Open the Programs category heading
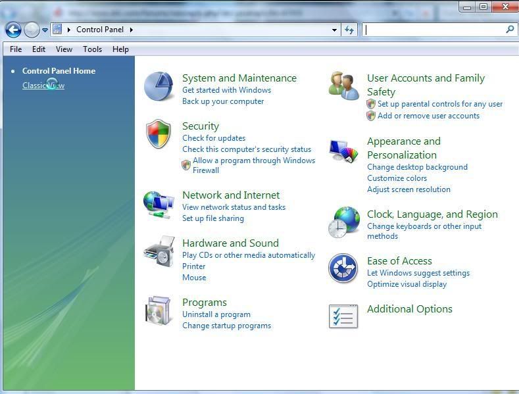Screen dimensions: 519x394 205,303
